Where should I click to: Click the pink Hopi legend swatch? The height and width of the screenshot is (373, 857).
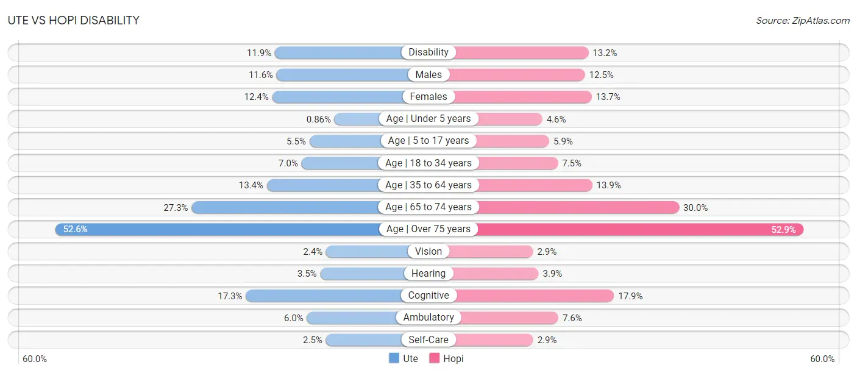click(435, 358)
